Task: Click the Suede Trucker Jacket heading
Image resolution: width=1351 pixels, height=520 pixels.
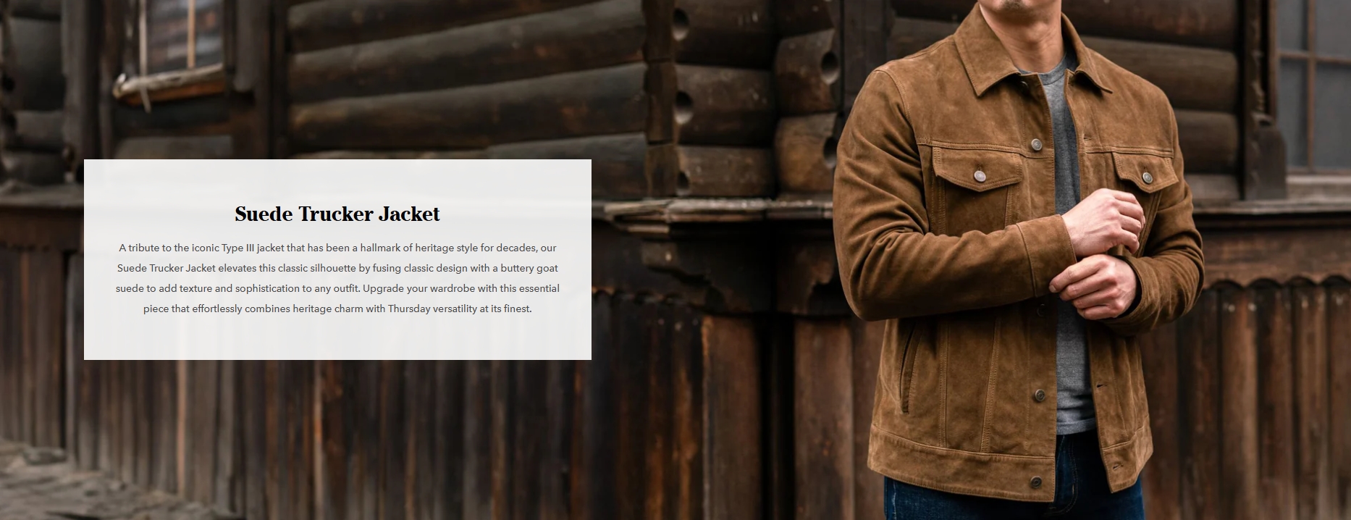Action: (x=337, y=214)
